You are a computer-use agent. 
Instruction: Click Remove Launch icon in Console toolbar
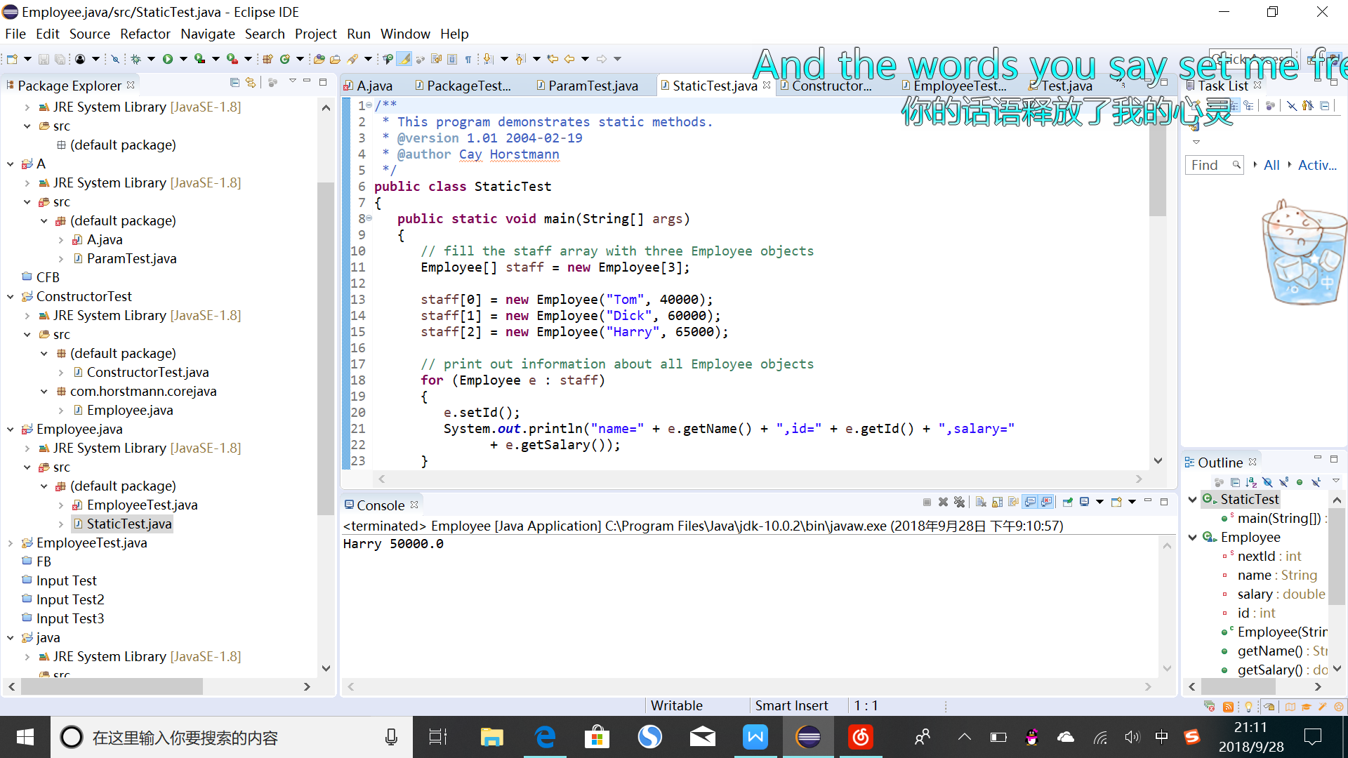click(943, 502)
